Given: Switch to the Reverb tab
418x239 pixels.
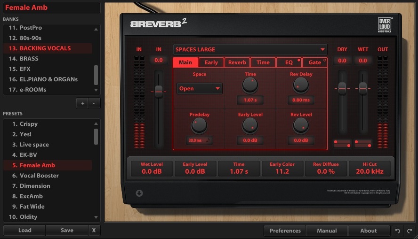Looking at the screenshot, I should (237, 62).
